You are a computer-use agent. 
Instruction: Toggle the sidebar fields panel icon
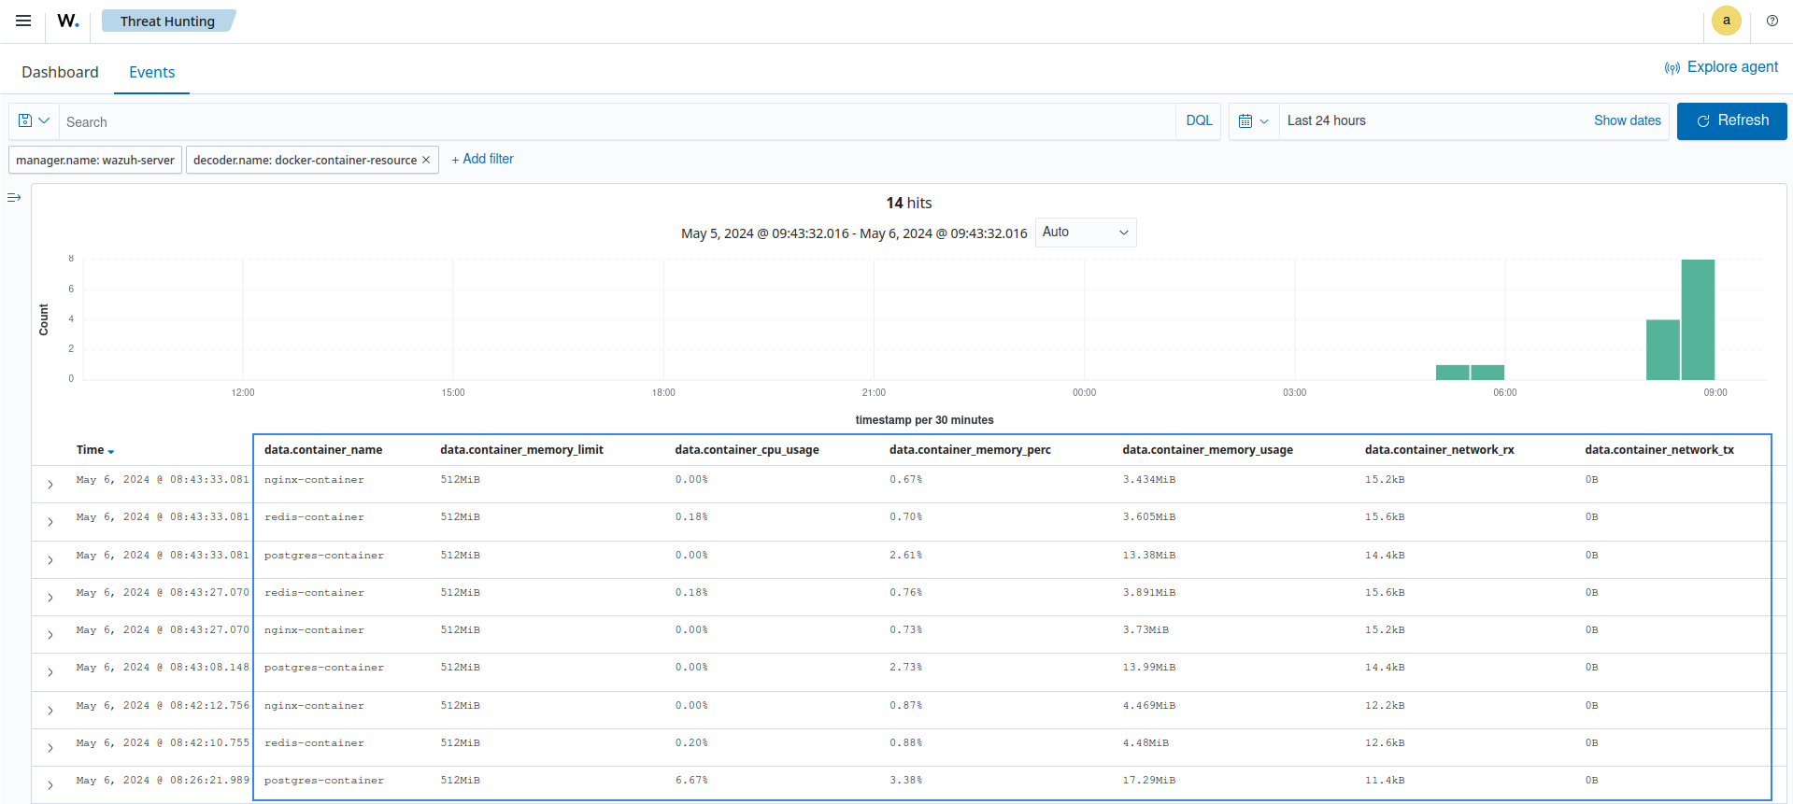tap(14, 198)
